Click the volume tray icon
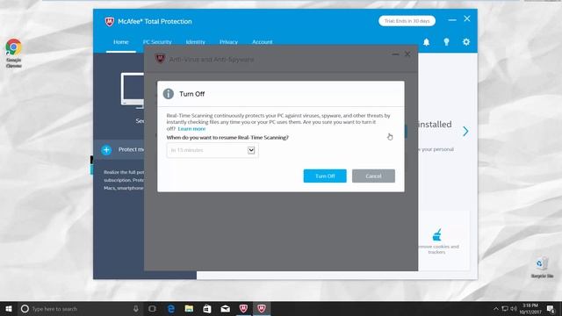The height and width of the screenshot is (316, 562). 514,308
